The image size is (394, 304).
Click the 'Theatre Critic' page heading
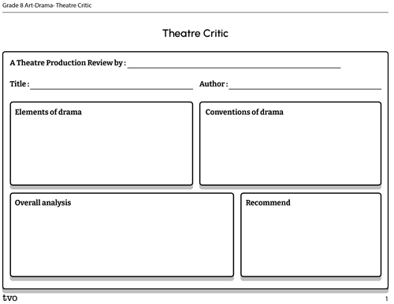click(x=195, y=33)
